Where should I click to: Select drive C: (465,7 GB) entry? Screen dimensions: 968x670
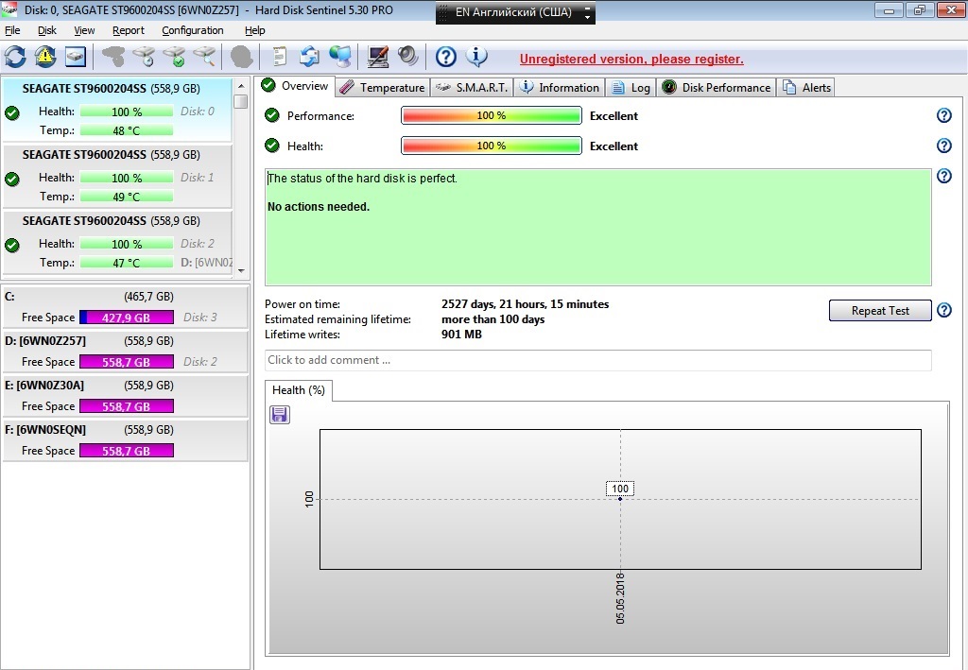tap(126, 306)
